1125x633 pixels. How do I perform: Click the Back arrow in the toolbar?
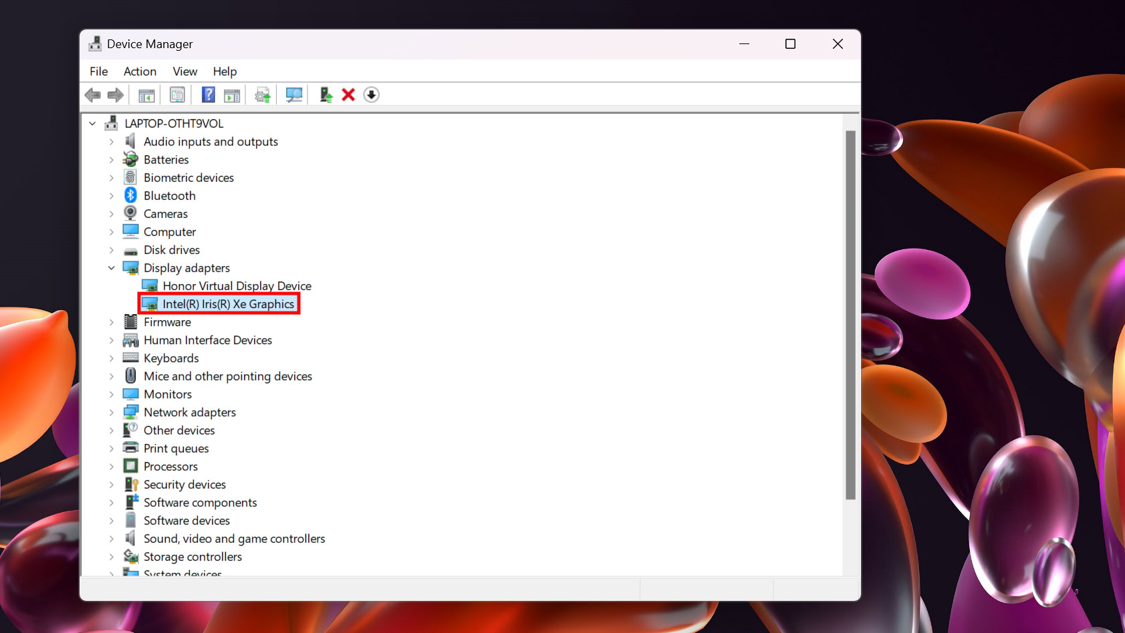click(93, 95)
